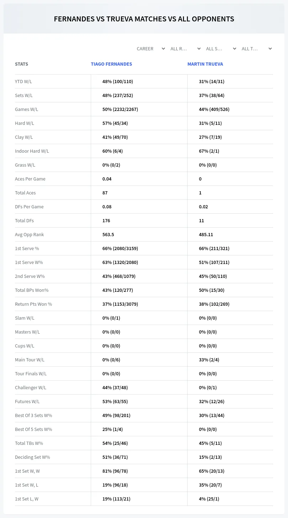Click the chevron arrow next to CAREER

[163, 49]
